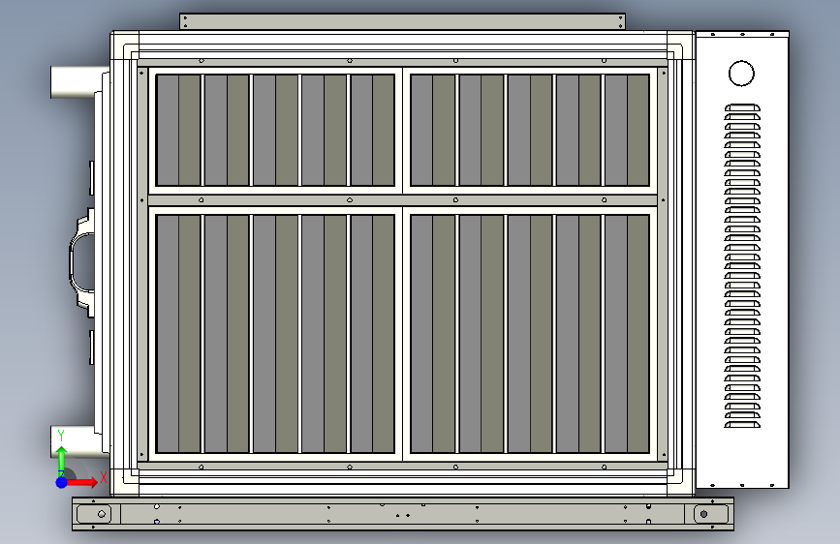Select the base rail beneath the unit
This screenshot has width=840, height=544.
403,514
